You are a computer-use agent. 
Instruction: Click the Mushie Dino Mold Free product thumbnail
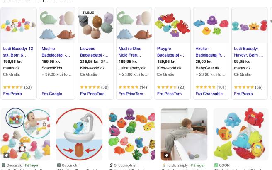134,25
